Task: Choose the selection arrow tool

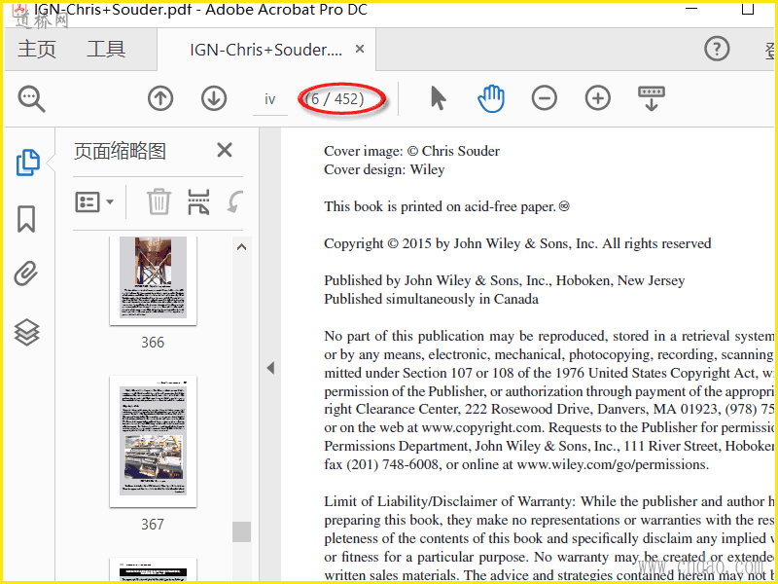Action: [438, 98]
